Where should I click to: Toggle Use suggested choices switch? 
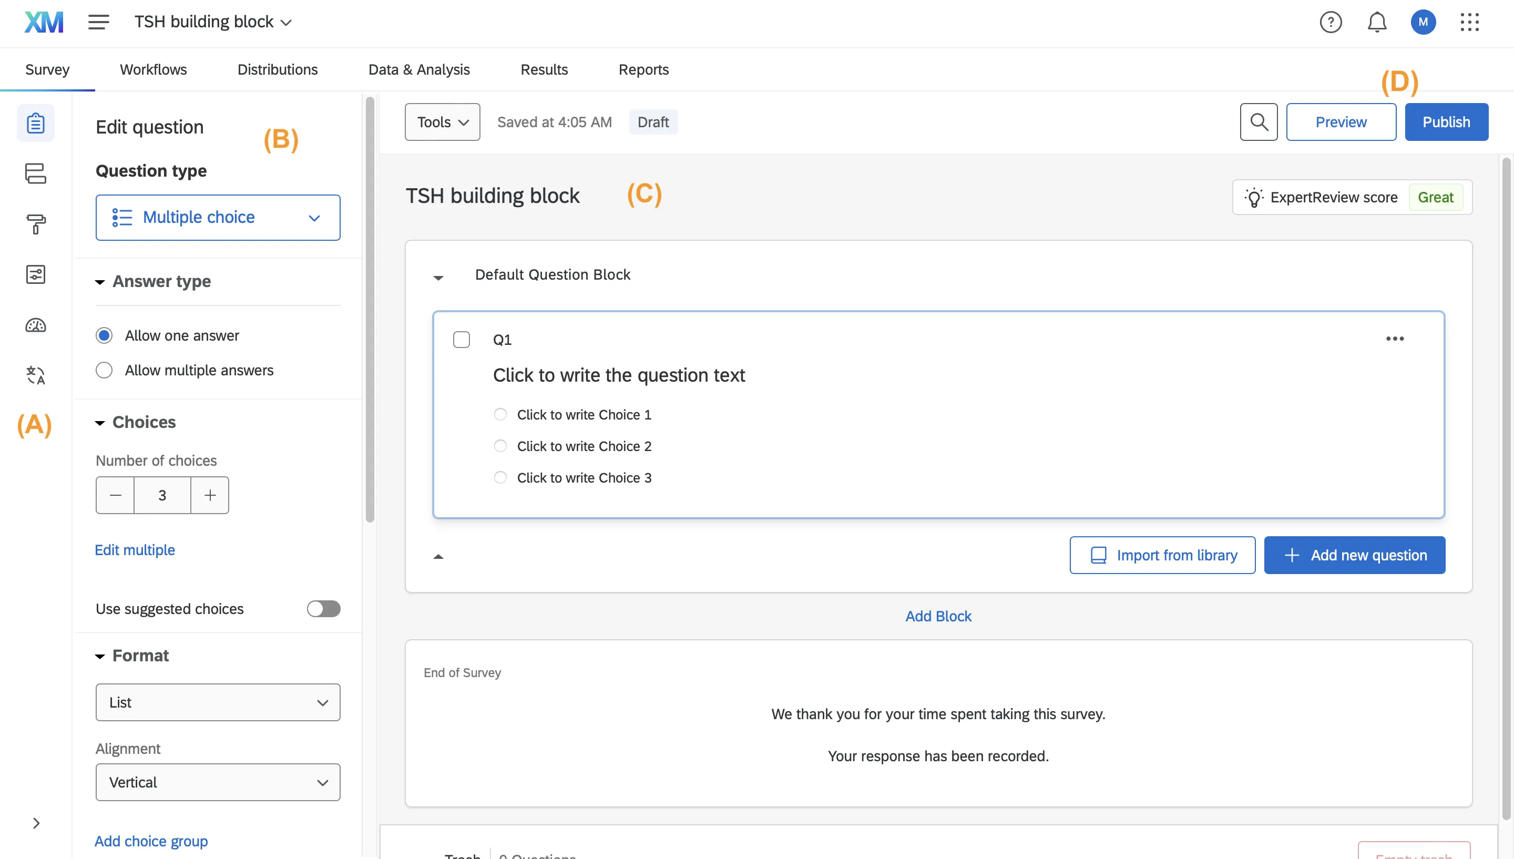(x=323, y=609)
